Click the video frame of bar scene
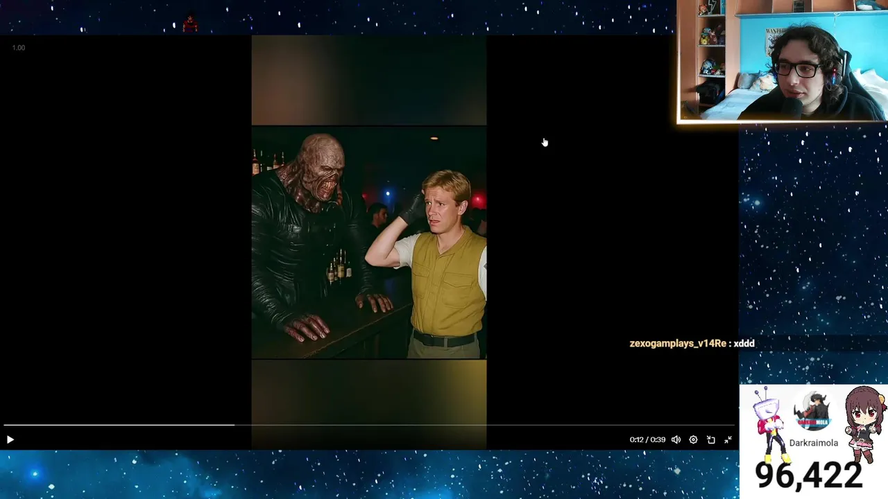 pyautogui.click(x=369, y=242)
